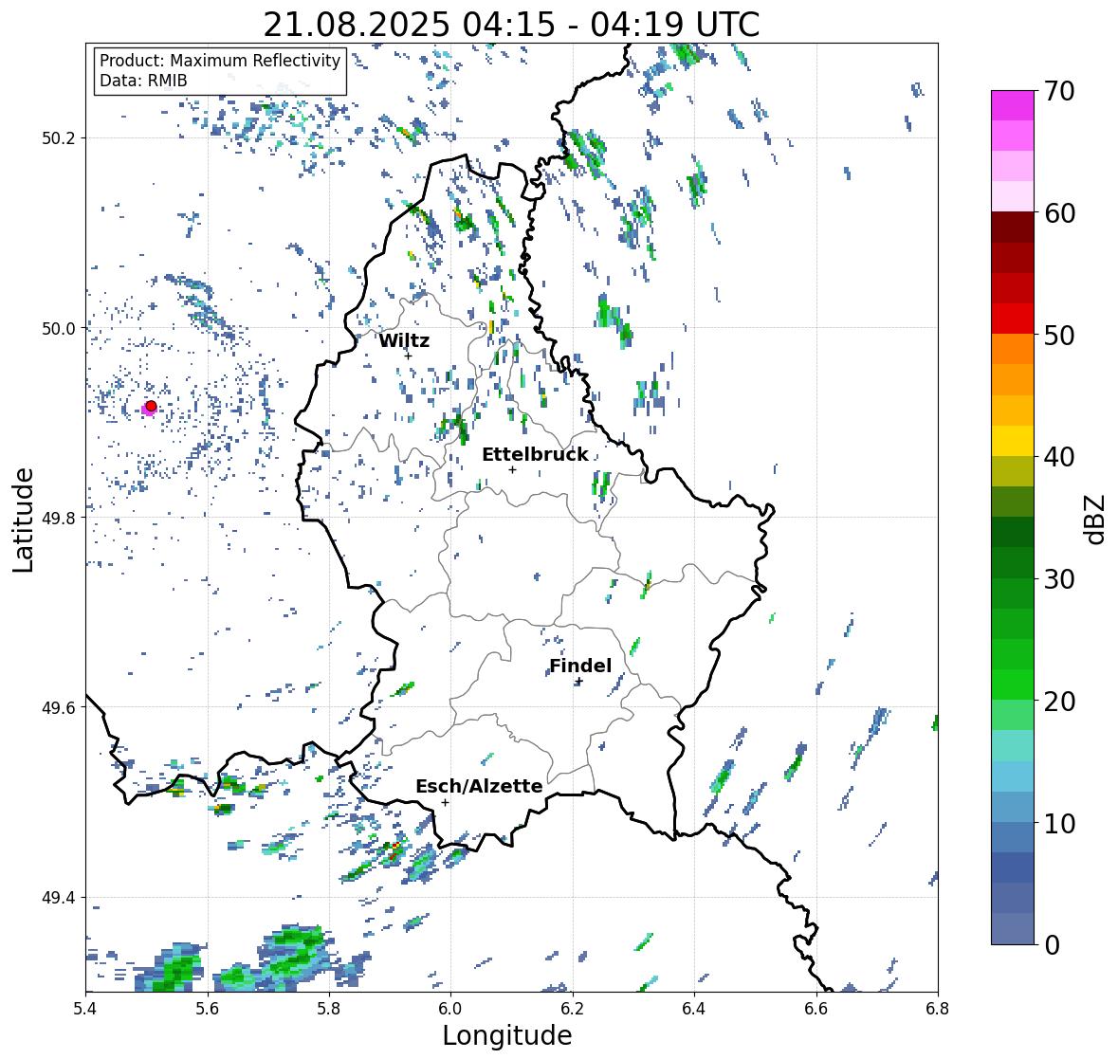Image resolution: width=1118 pixels, height=1059 pixels.
Task: Click the cross marker under Esch/Alzette label
Action: click(x=445, y=802)
